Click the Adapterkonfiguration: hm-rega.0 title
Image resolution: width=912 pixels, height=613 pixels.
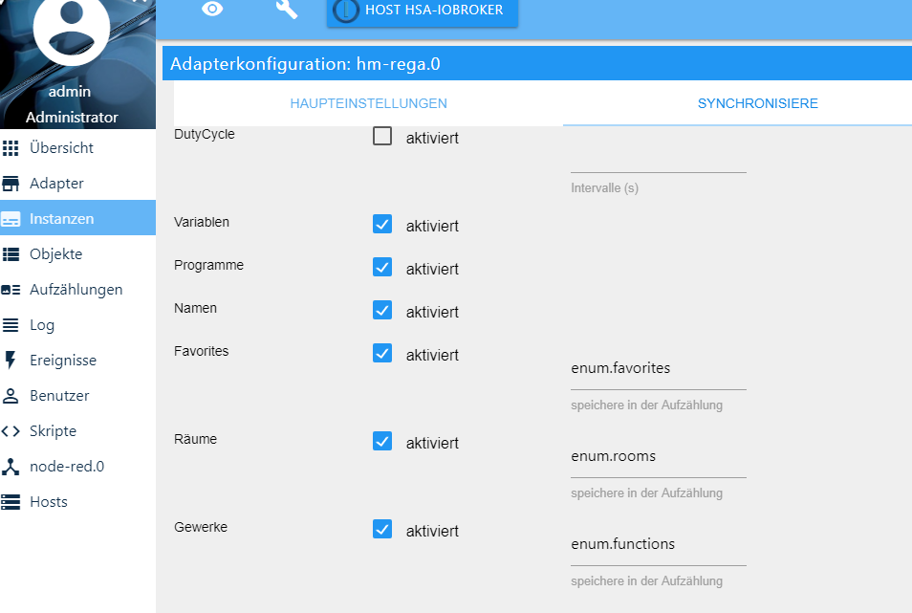[305, 63]
